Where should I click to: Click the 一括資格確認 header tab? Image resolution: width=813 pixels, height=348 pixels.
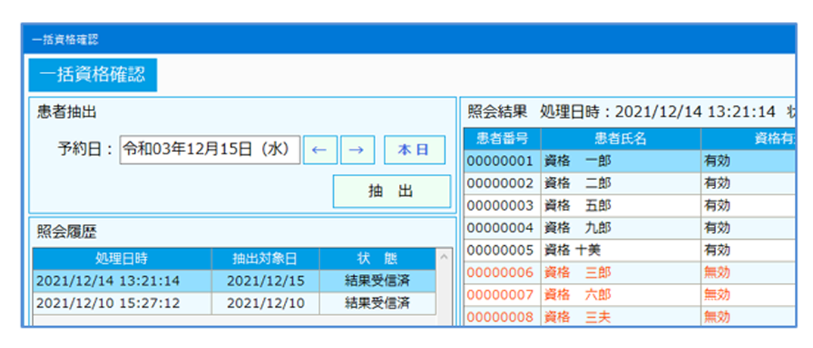(92, 75)
